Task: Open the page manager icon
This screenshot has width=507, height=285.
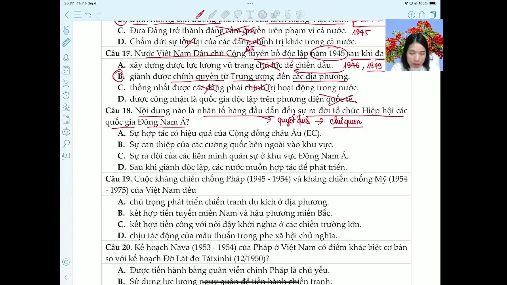Action: [433, 15]
